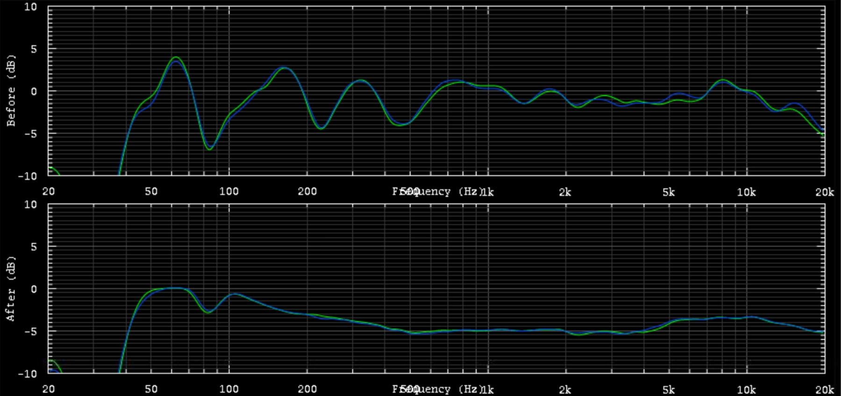Click the 2k tick label under the Before graph

tap(565, 192)
